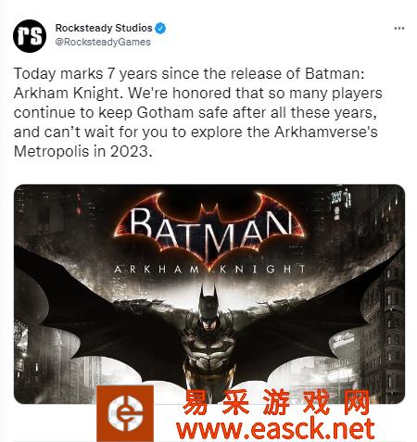
Task: Visit the @RocksteadyGames handle link
Action: [103, 42]
